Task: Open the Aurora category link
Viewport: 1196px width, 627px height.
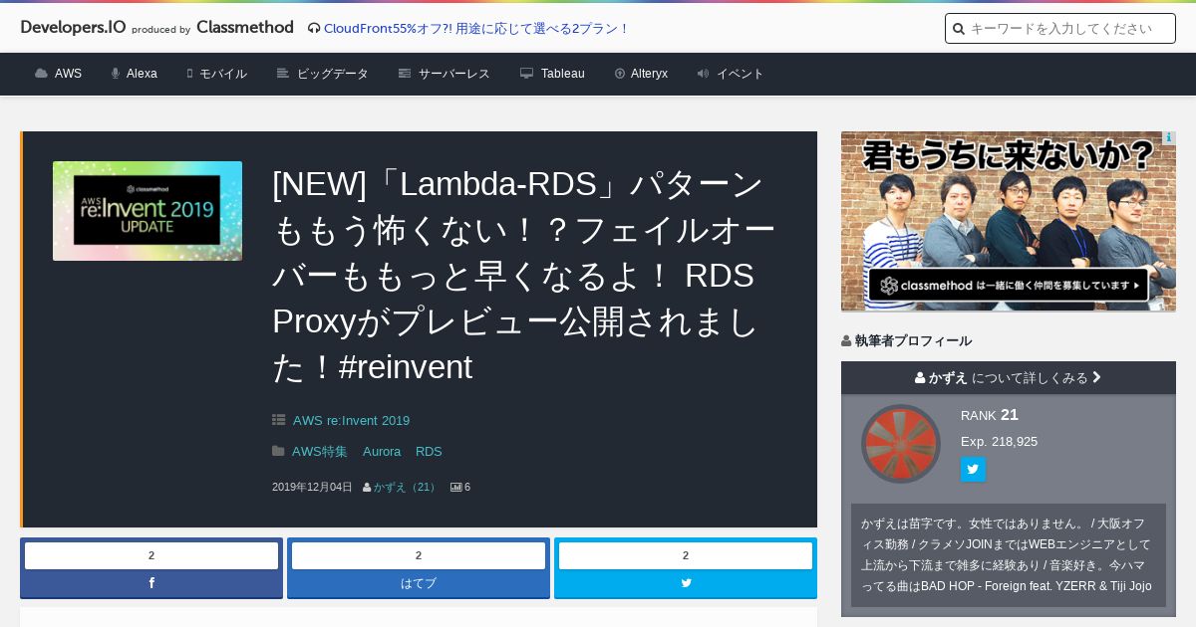Action: (x=382, y=451)
